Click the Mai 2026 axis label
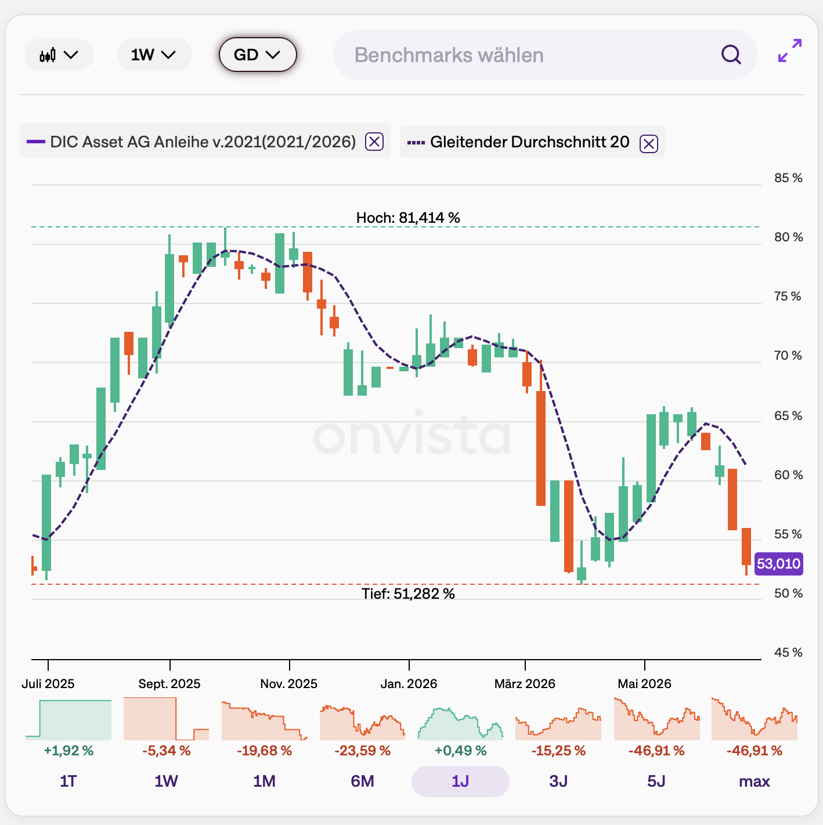The height and width of the screenshot is (825, 823). [x=644, y=683]
